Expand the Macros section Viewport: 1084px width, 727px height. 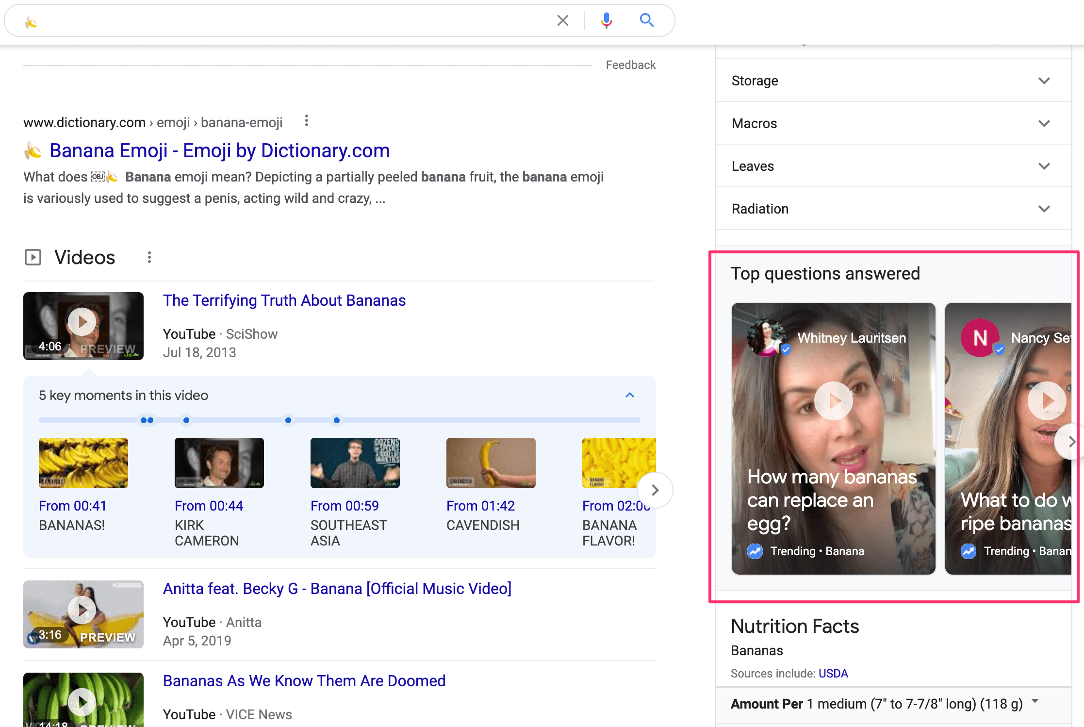893,123
